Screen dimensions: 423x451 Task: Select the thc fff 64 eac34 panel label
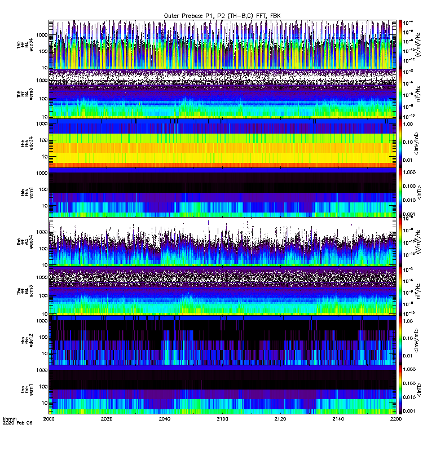coord(25,242)
